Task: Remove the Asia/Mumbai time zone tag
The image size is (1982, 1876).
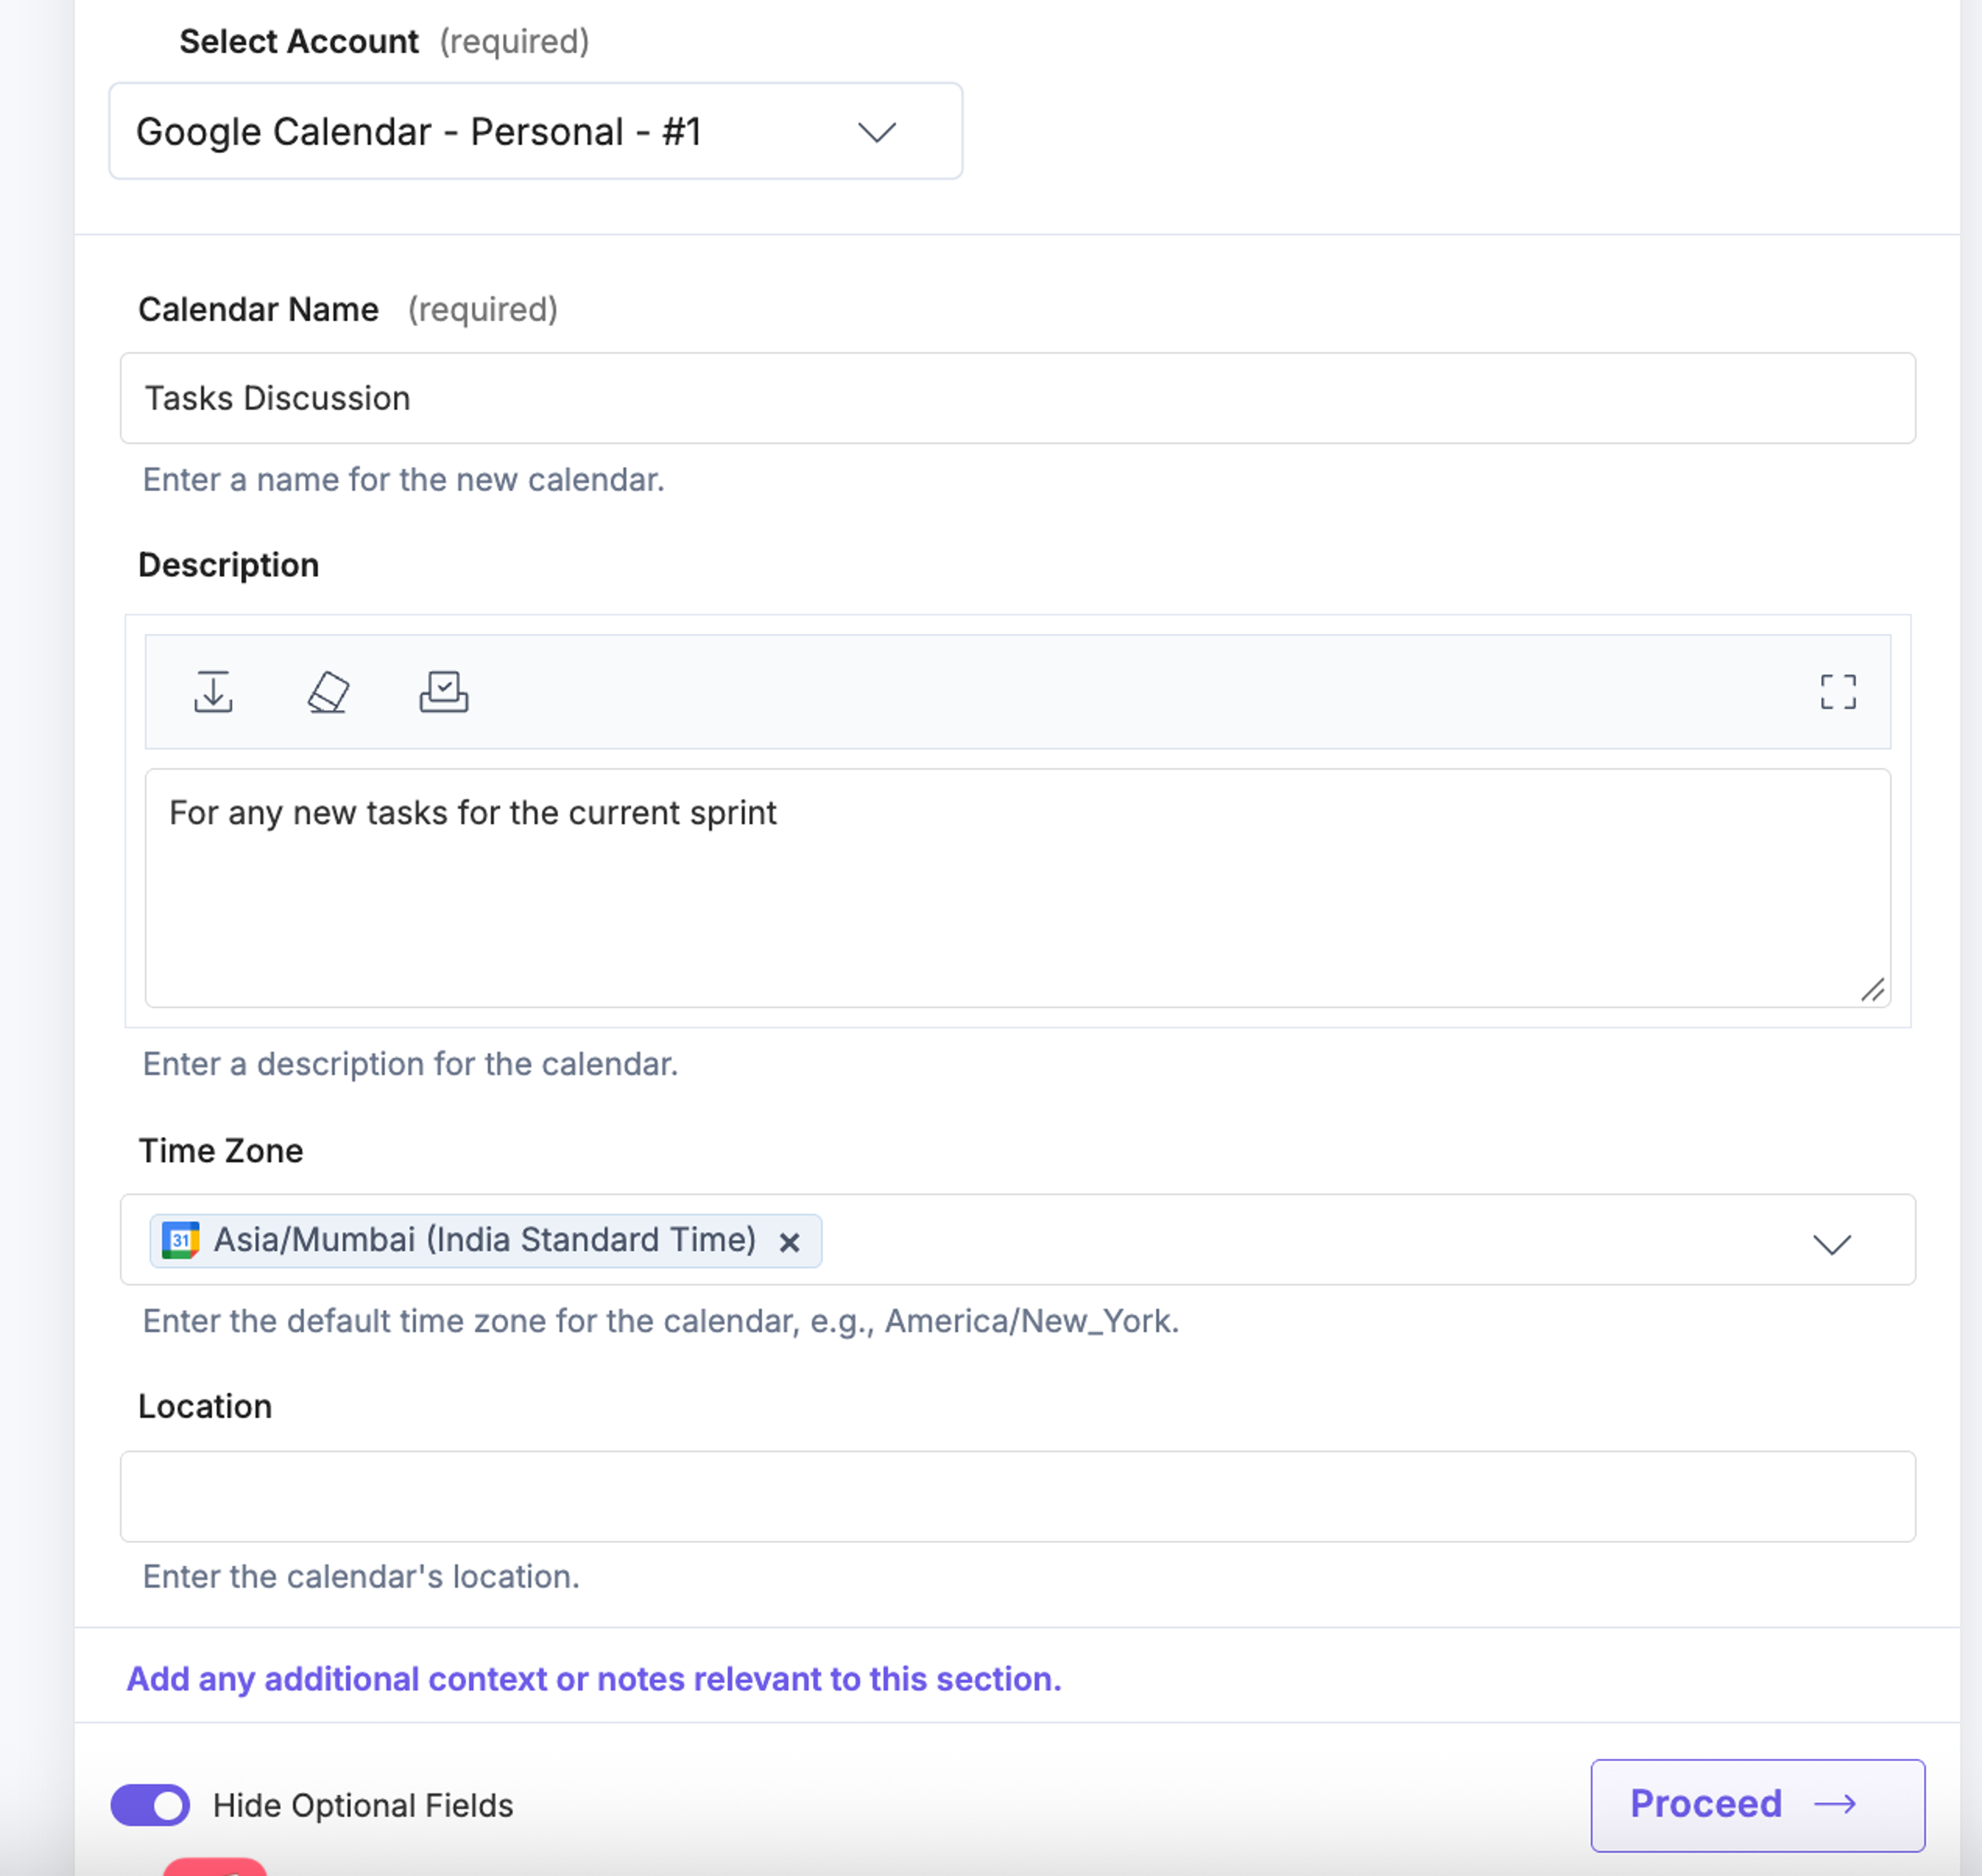Action: coord(789,1241)
